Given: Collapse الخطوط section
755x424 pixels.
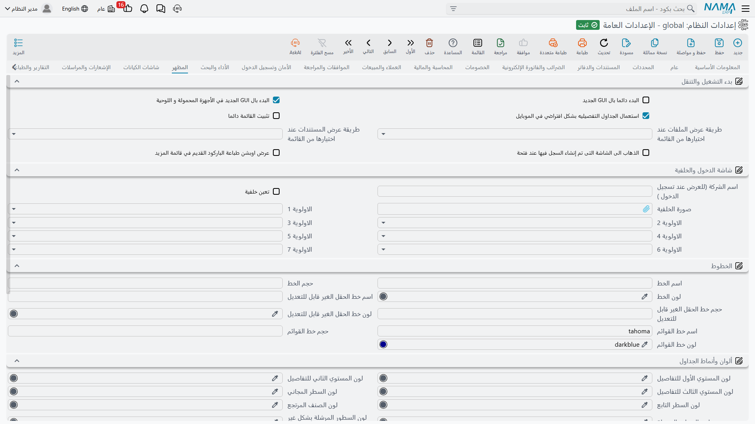Looking at the screenshot, I should pos(17,266).
